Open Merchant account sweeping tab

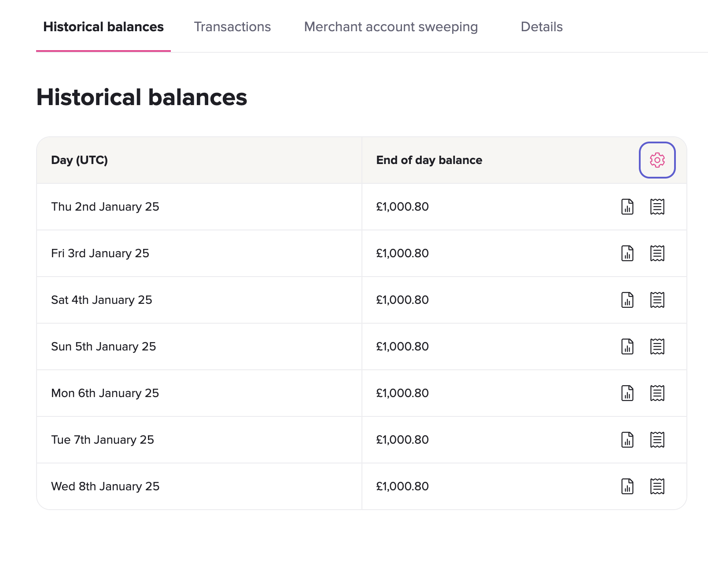pyautogui.click(x=391, y=27)
